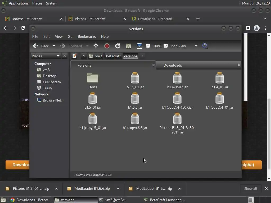
Task: Select vm3 in Places sidebar
Action: click(46, 70)
